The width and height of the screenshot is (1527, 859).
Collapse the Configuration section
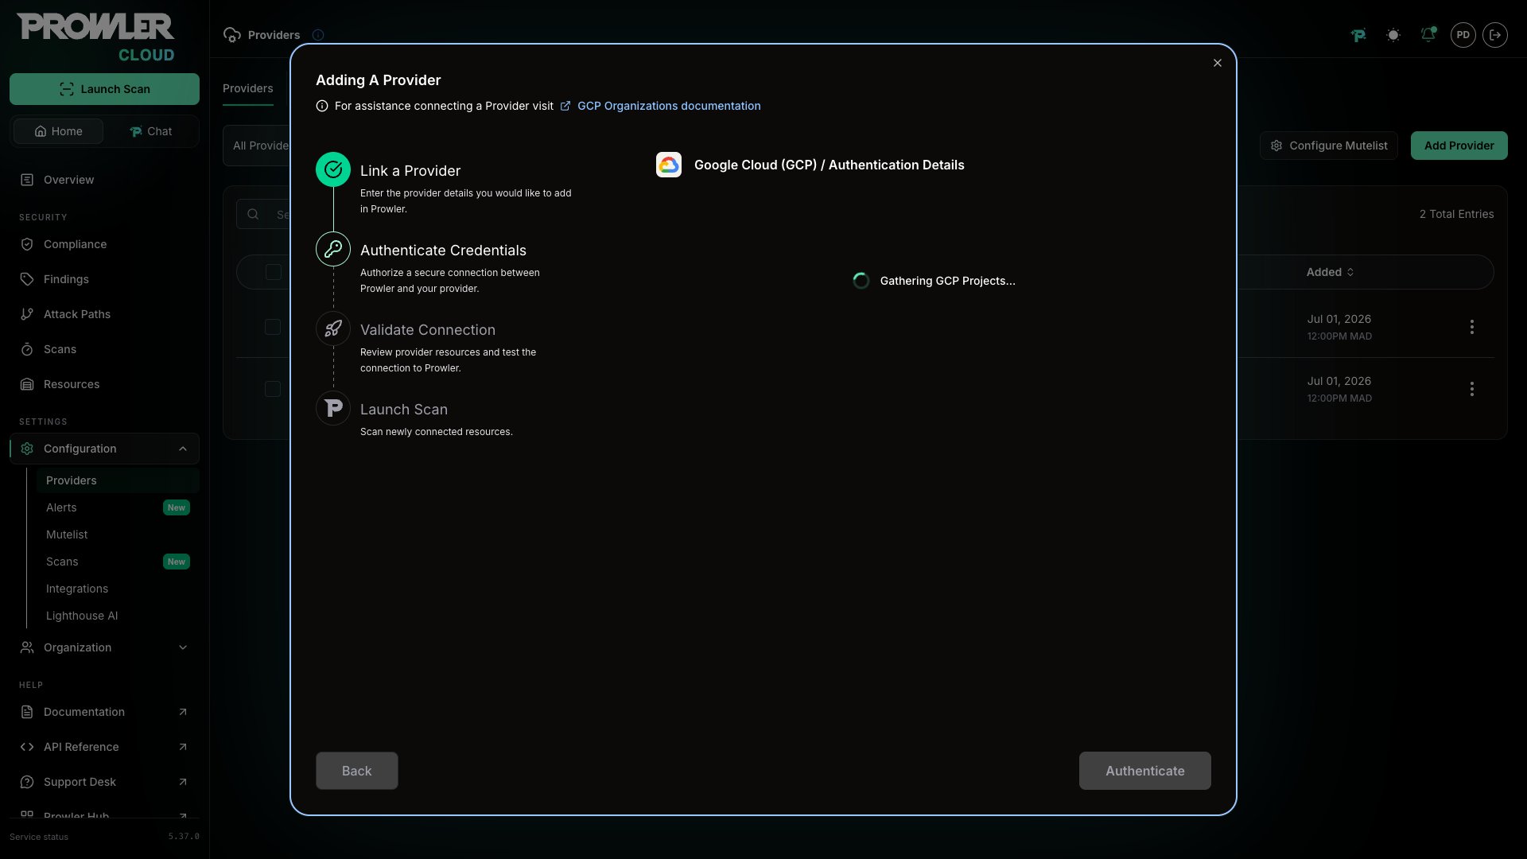point(104,449)
